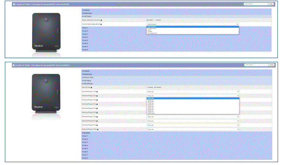Choose the Name option in the display method list
282x165 pixels.
(193, 30)
